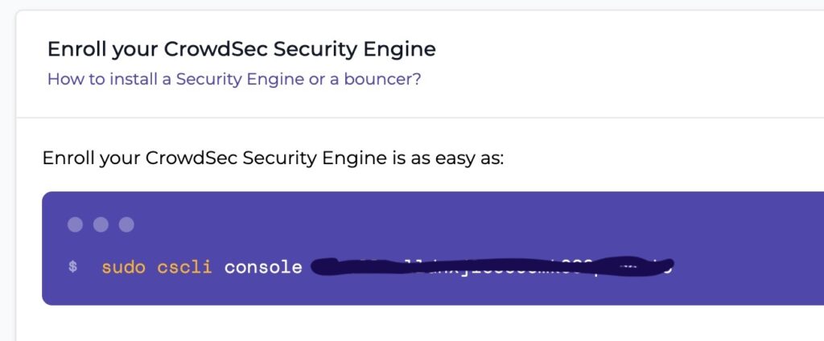The image size is (824, 341).
Task: Click the word 'console' in the command
Action: tap(263, 267)
